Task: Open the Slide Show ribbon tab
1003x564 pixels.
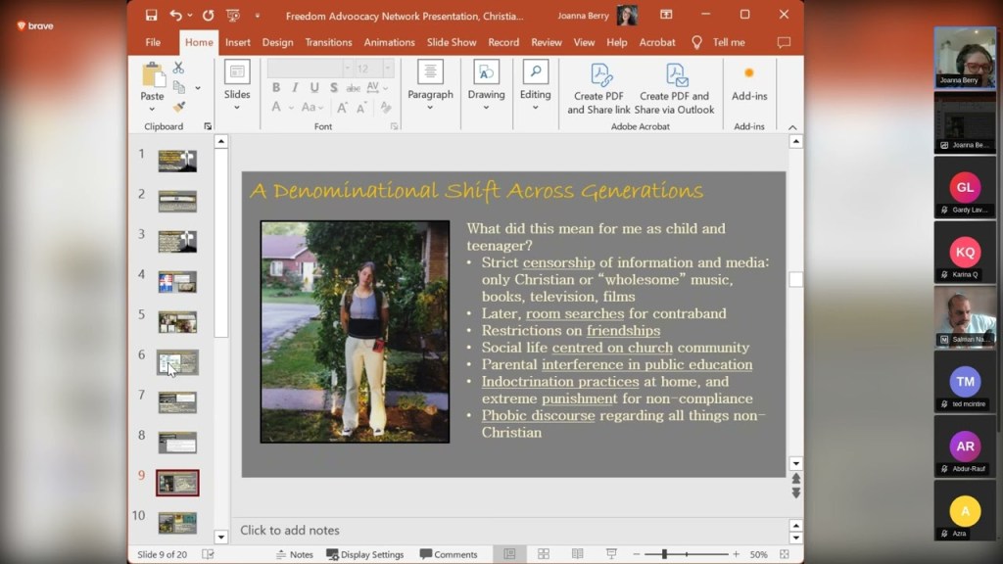Action: pos(452,42)
